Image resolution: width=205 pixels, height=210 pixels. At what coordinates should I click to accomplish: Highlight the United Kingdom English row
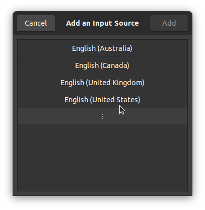point(102,83)
